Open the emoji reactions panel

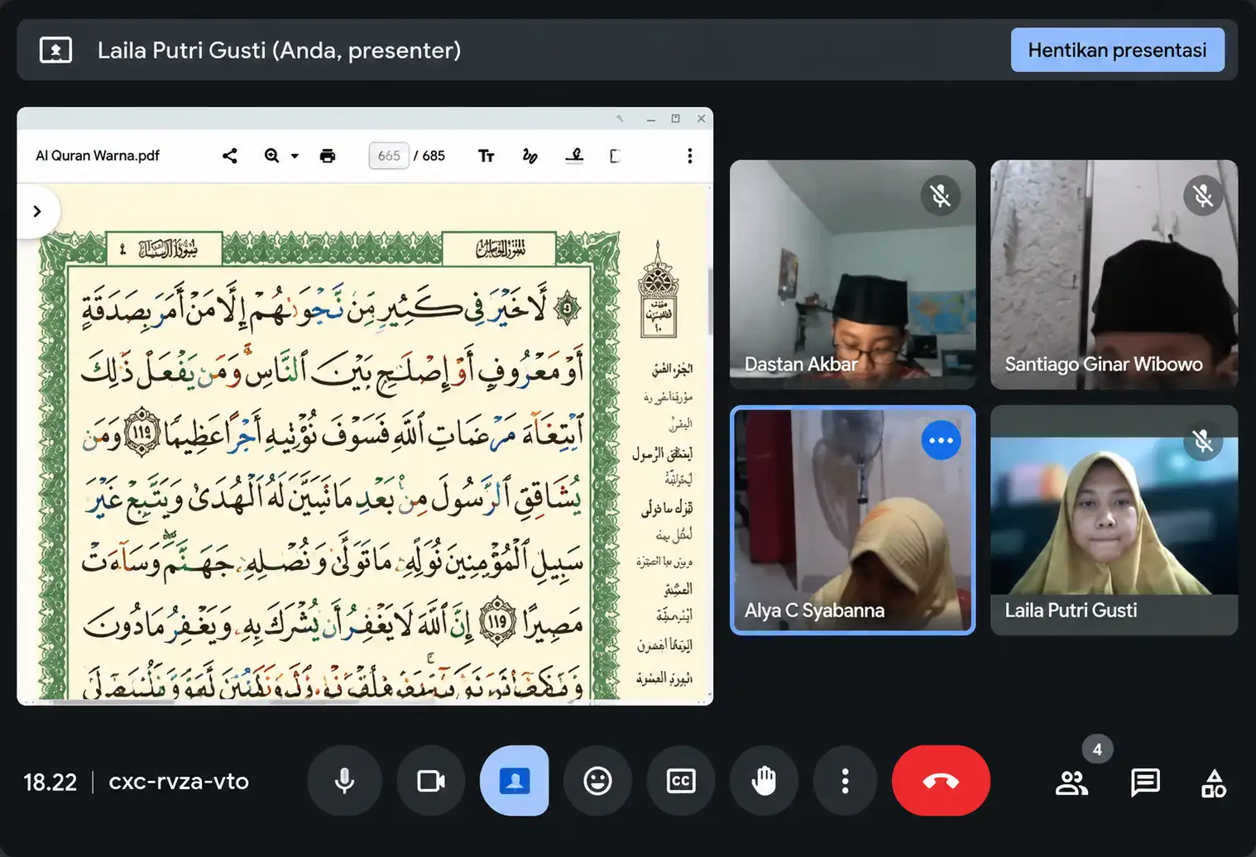tap(597, 781)
